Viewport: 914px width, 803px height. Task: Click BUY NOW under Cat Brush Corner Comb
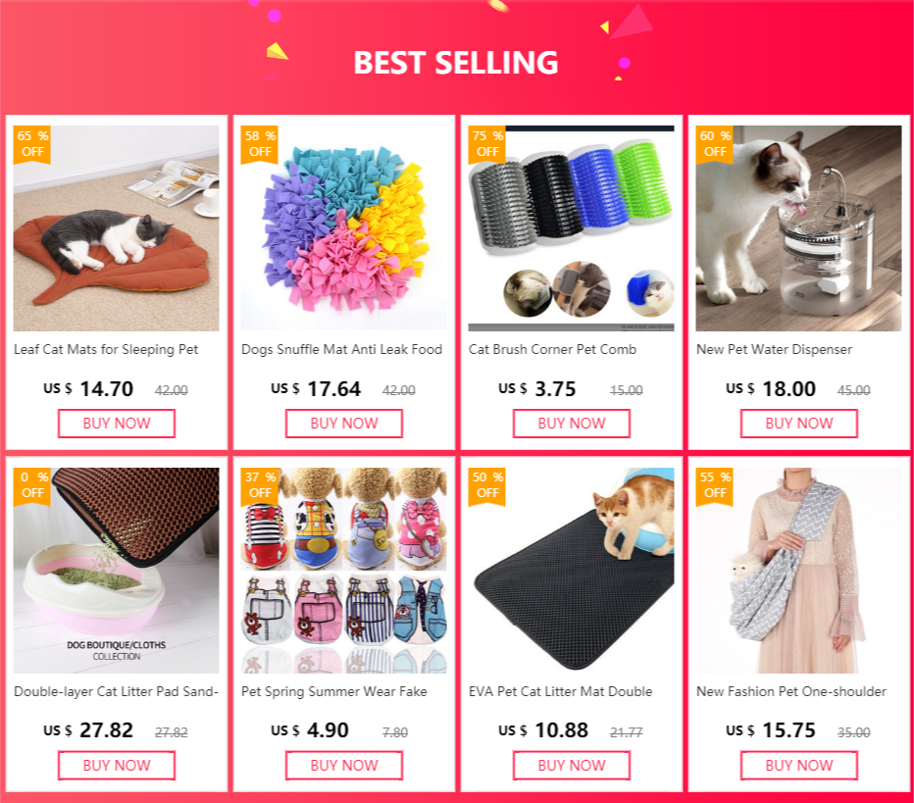(571, 424)
